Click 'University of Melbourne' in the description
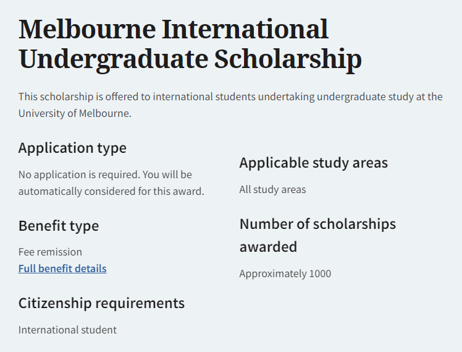462x352 pixels. (74, 114)
